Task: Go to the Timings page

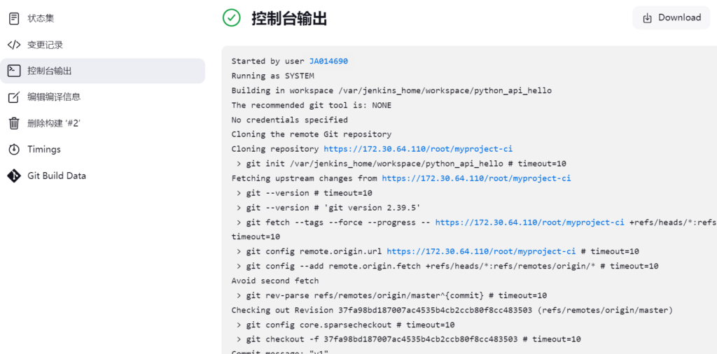Action: [44, 150]
